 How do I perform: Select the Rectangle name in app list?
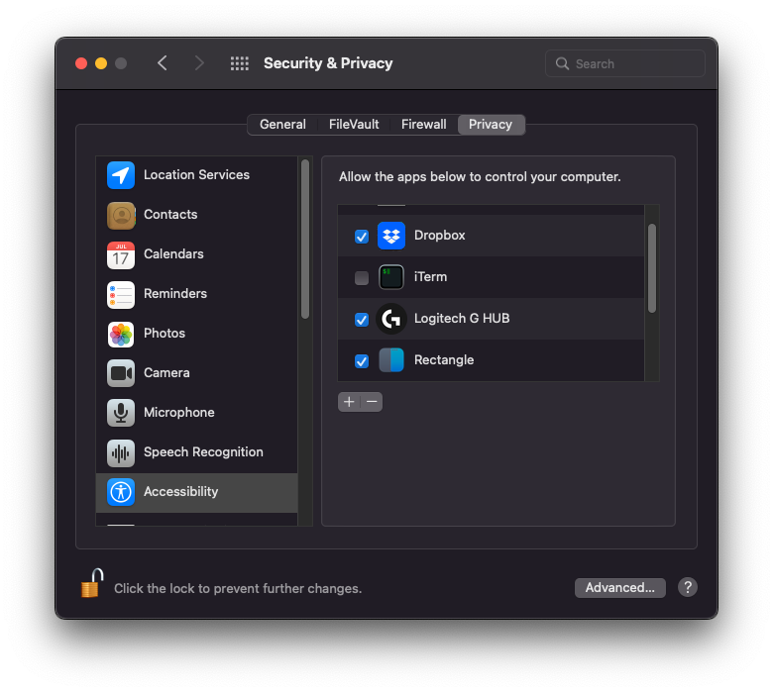(444, 360)
